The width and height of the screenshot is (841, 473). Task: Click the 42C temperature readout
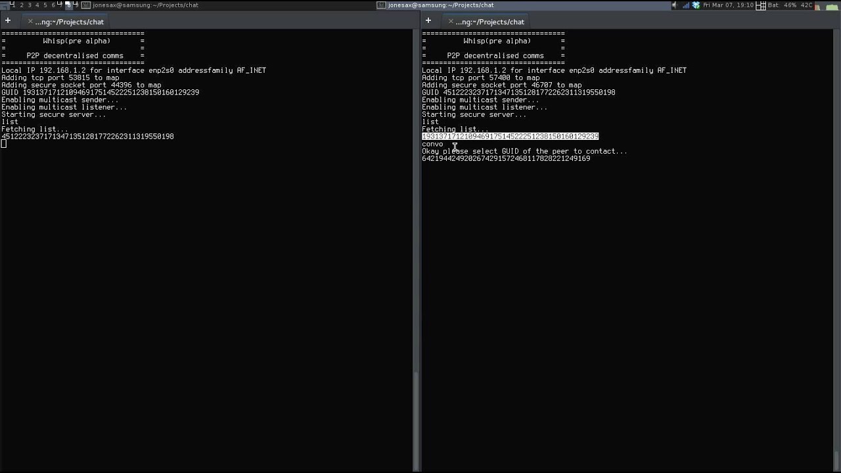click(x=807, y=5)
